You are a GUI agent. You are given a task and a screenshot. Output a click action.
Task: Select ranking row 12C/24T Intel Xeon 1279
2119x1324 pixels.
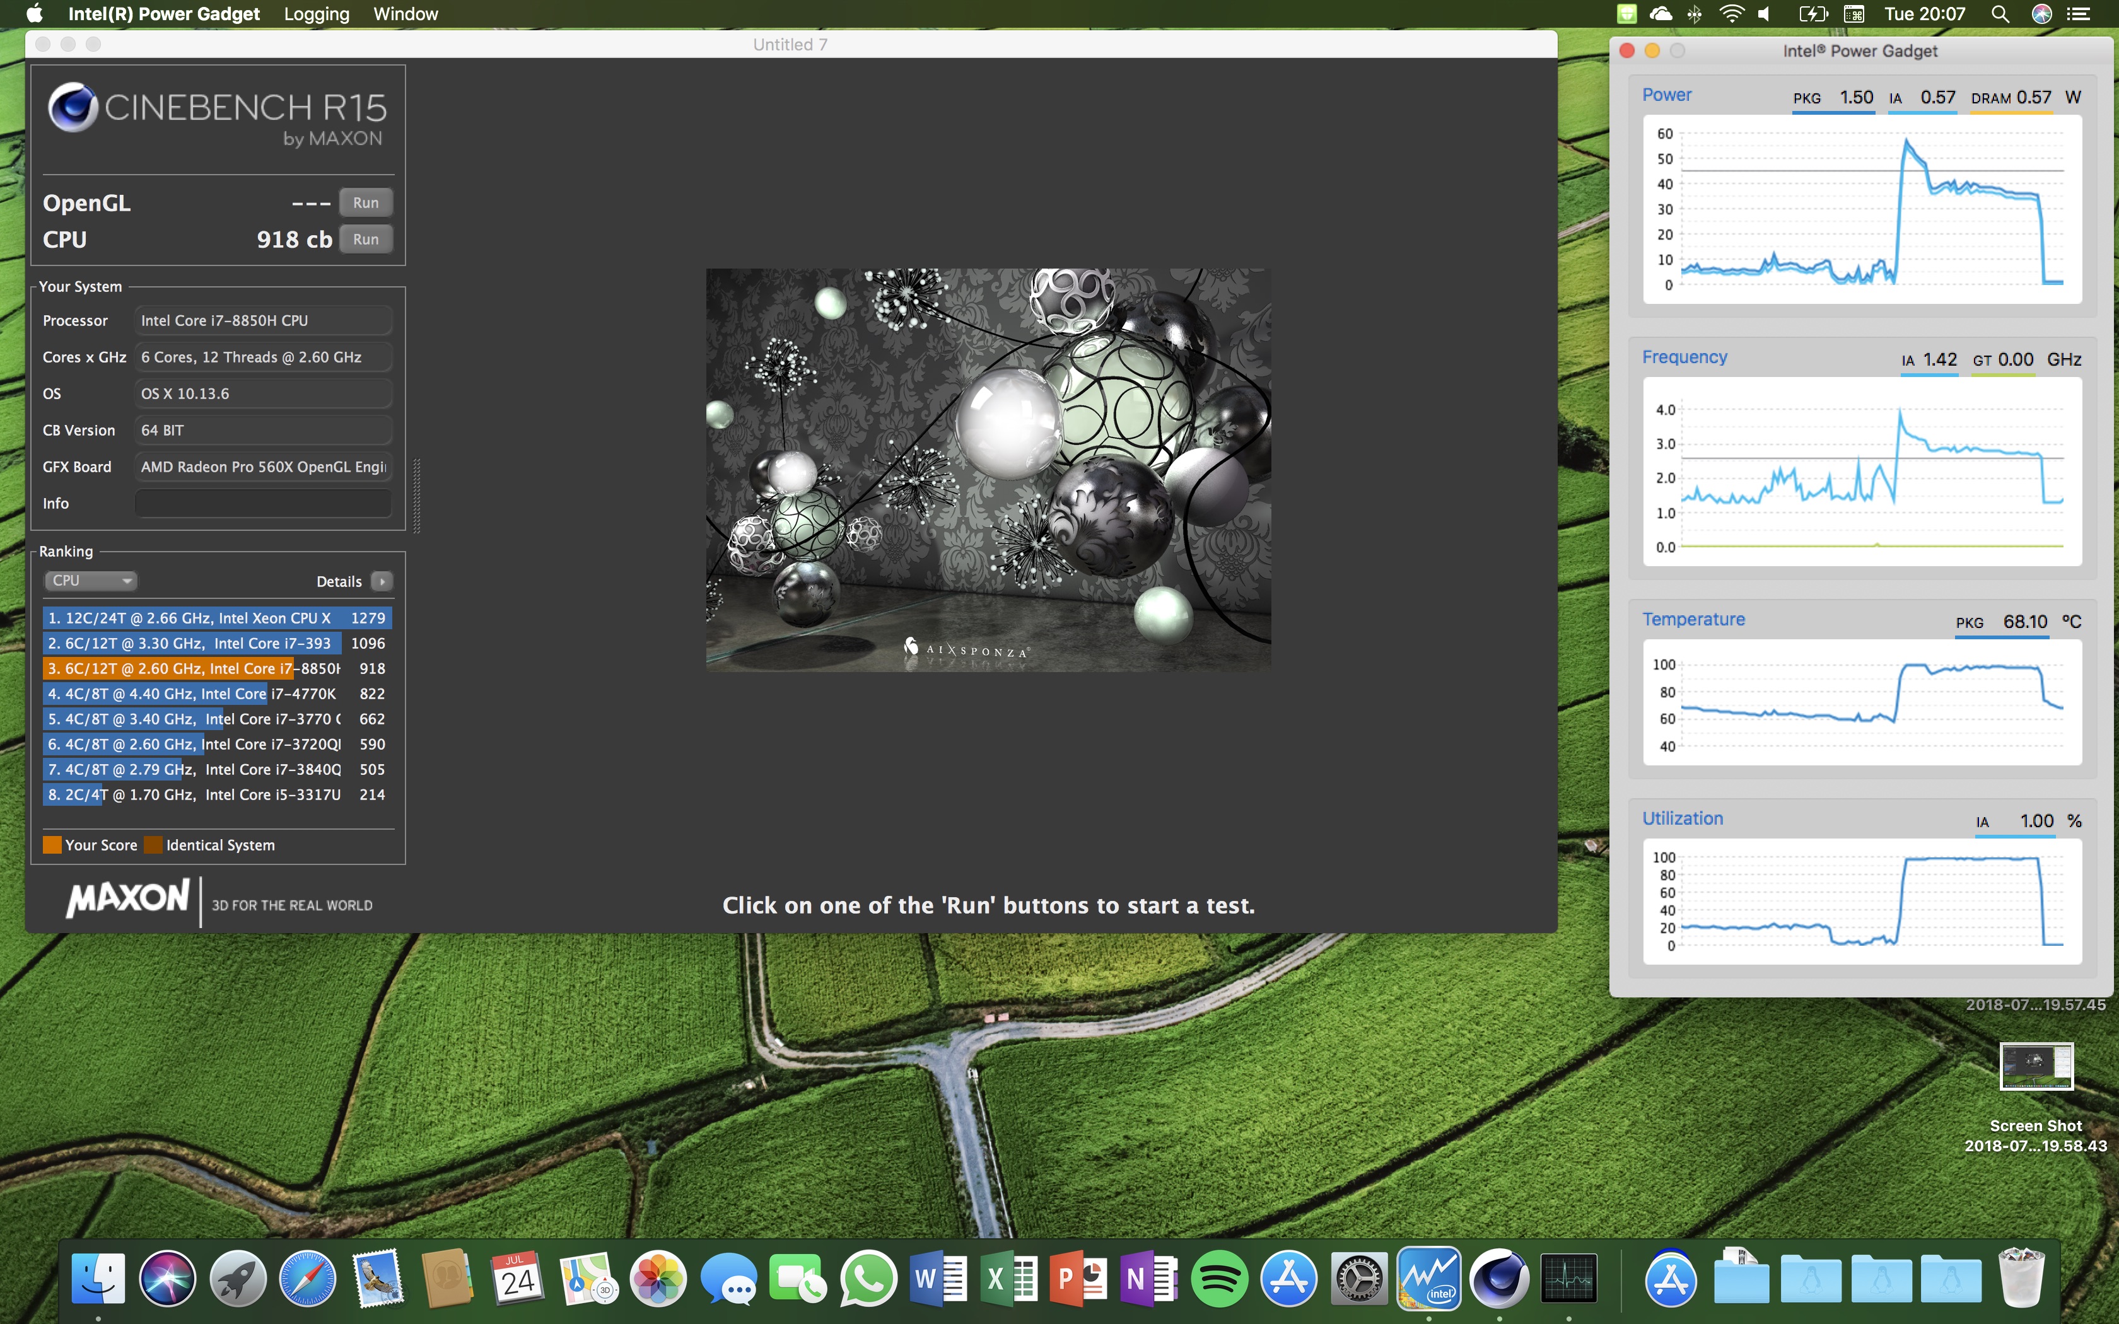click(x=217, y=618)
